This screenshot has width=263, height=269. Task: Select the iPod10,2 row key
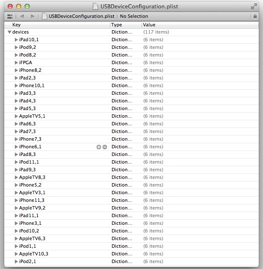click(29, 231)
